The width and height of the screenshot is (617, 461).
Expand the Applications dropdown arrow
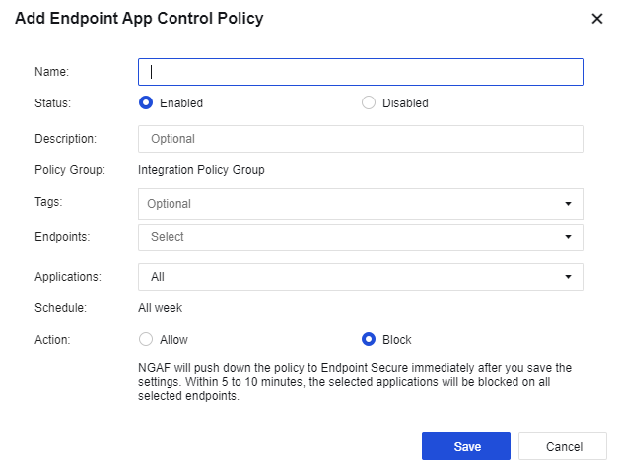pyautogui.click(x=568, y=278)
